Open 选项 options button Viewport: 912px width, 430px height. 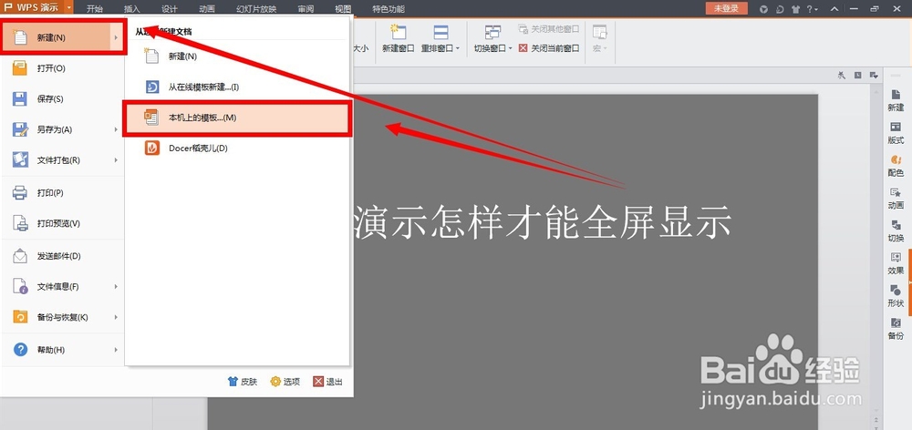point(285,382)
